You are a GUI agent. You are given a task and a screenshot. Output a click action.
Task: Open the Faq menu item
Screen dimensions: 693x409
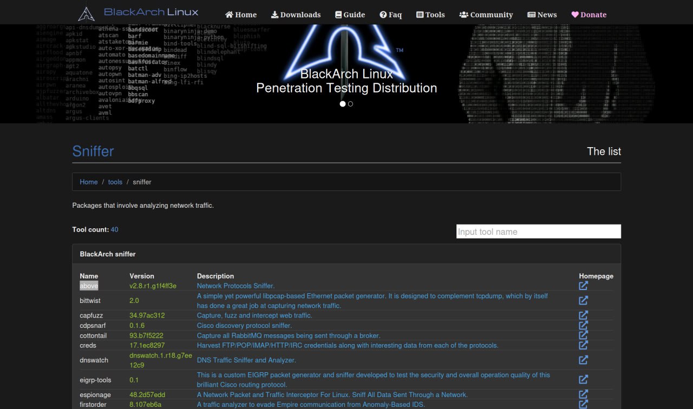pos(390,15)
